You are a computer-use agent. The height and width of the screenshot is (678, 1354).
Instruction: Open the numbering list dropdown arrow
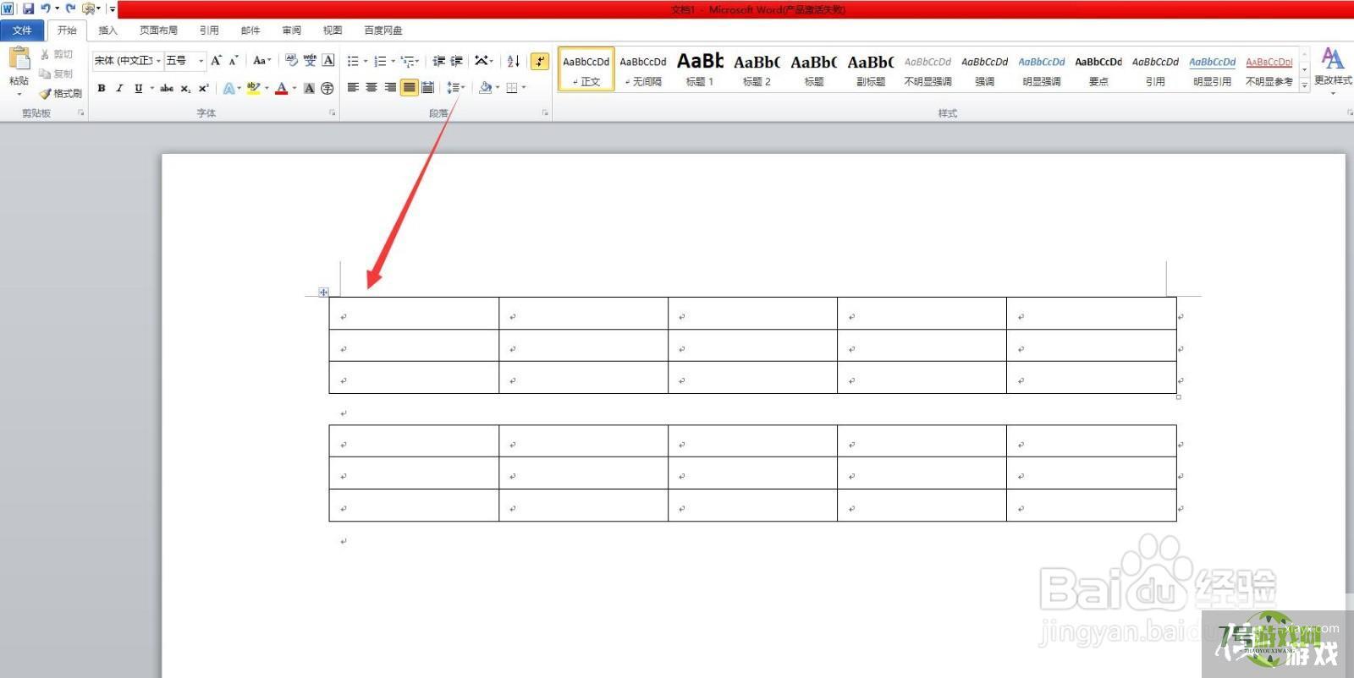[393, 61]
